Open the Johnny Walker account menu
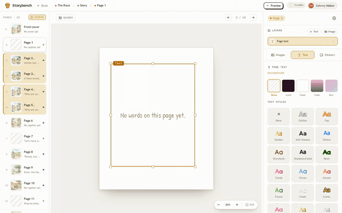 322,6
